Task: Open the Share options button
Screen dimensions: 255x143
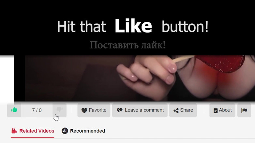Action: click(x=183, y=110)
